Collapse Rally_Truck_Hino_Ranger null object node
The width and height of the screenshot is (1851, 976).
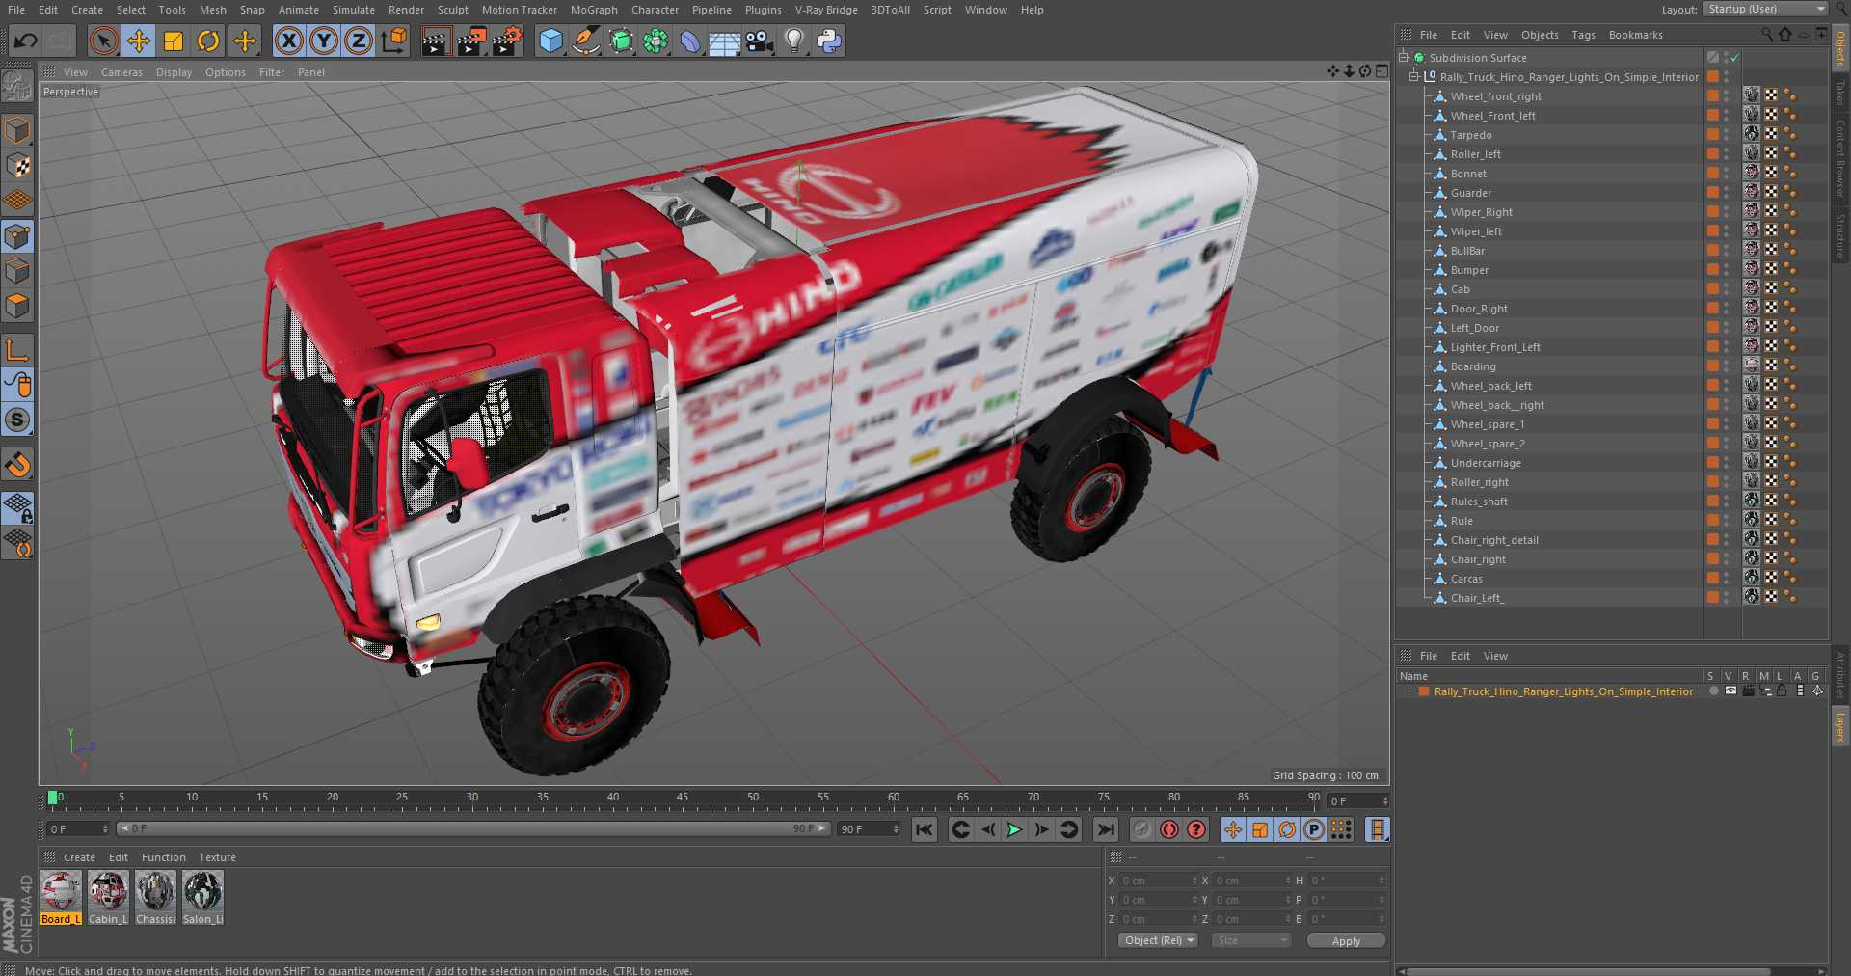pos(1414,76)
